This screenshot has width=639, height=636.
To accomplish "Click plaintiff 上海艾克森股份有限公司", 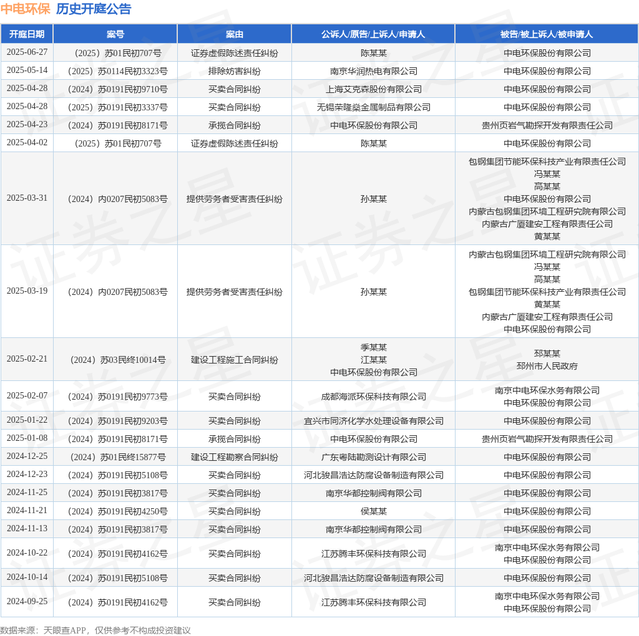I will pyautogui.click(x=374, y=89).
